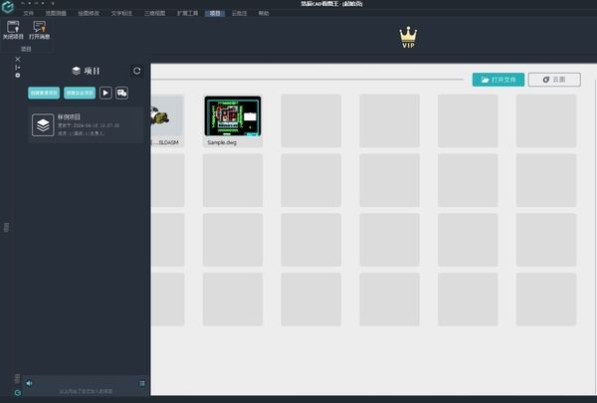Click the 关闭项目 close project icon
Screen dimensions: 597x403
(13, 30)
